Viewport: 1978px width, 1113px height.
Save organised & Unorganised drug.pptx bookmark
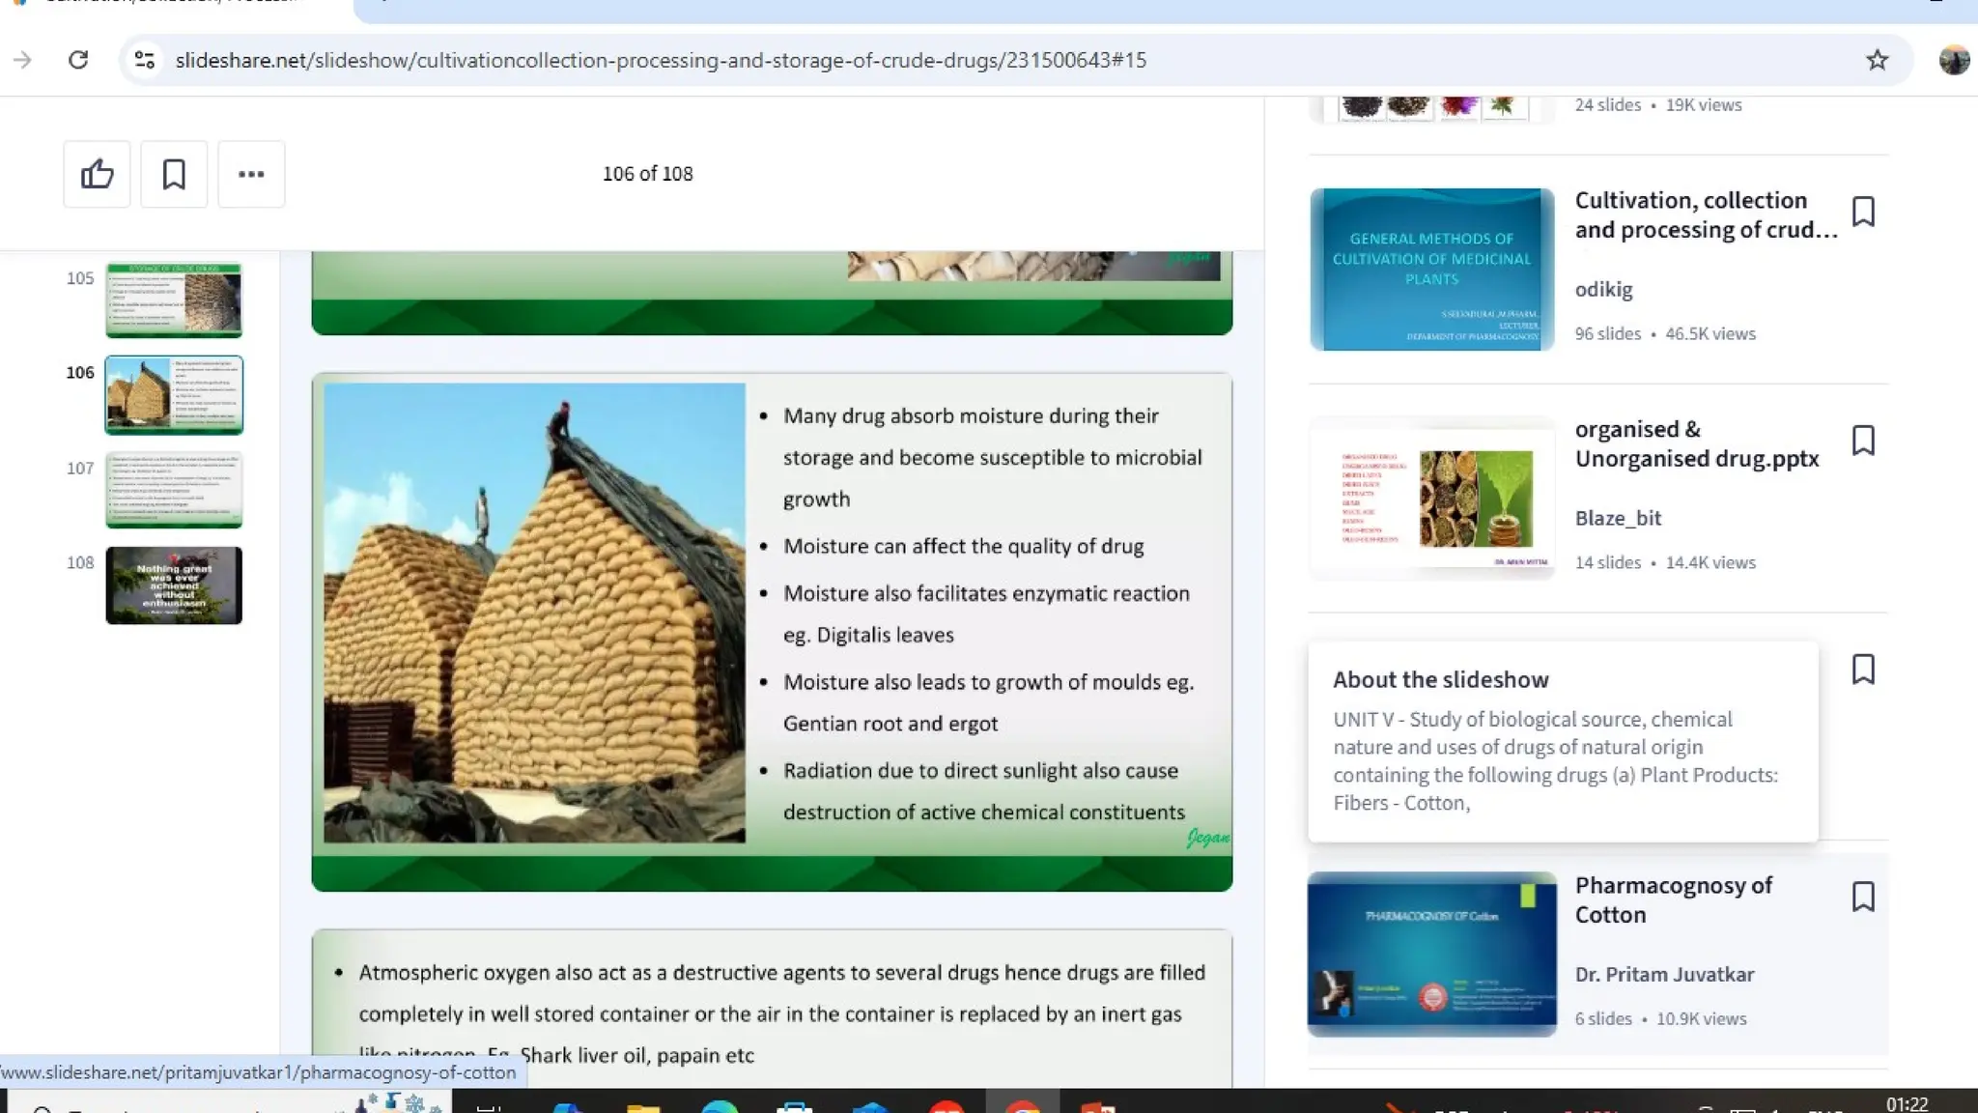(1863, 441)
